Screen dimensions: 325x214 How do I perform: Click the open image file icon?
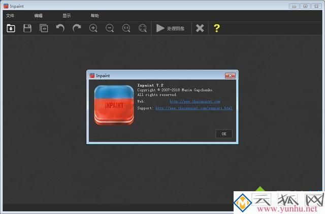11,28
